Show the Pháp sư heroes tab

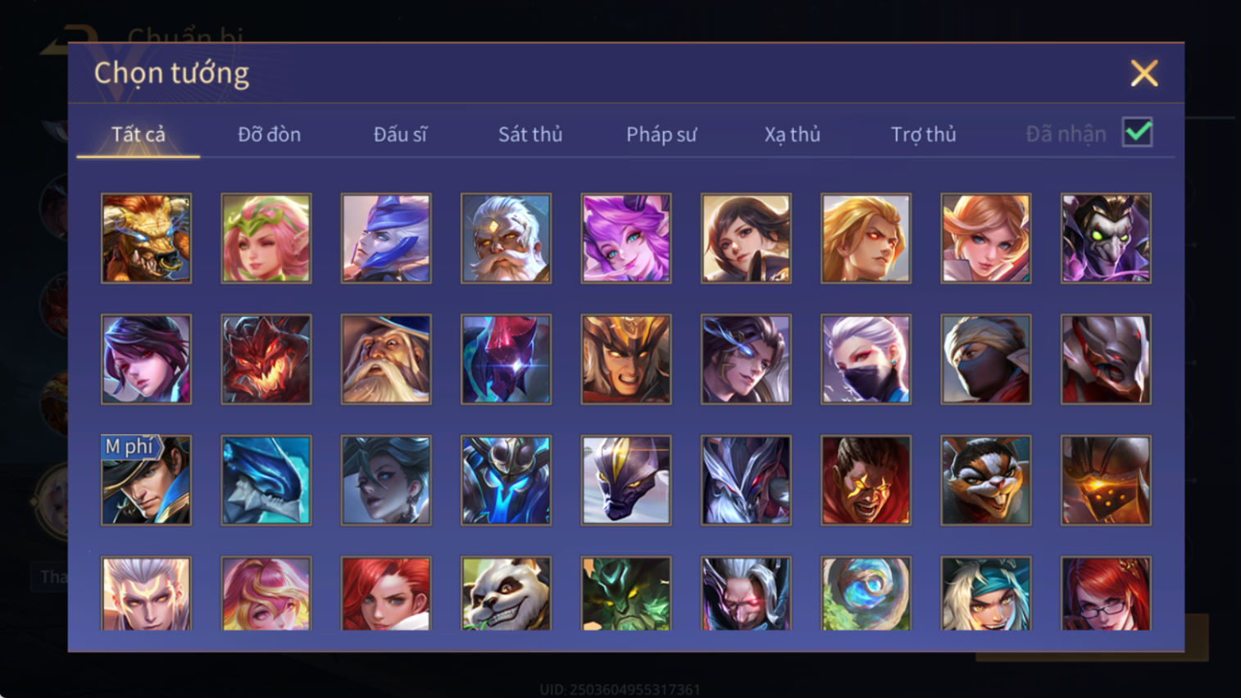661,134
